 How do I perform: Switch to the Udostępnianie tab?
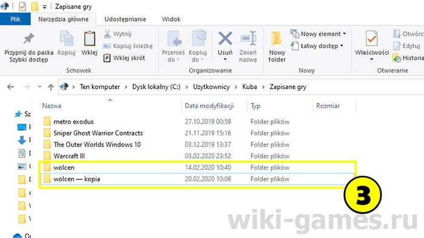125,19
